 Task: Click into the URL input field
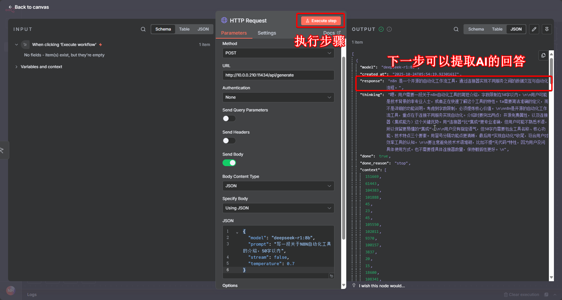click(278, 75)
